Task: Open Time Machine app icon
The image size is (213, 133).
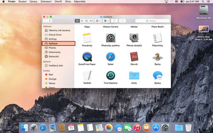Action: 110,75
